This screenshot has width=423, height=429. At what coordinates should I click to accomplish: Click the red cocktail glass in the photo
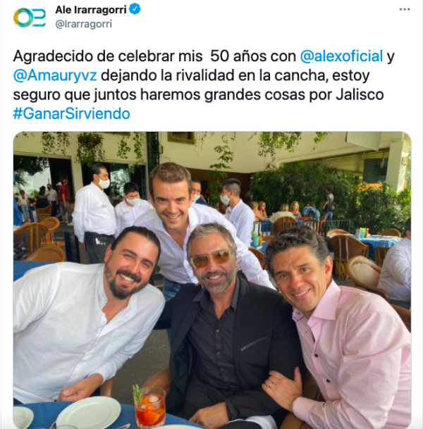(x=149, y=407)
